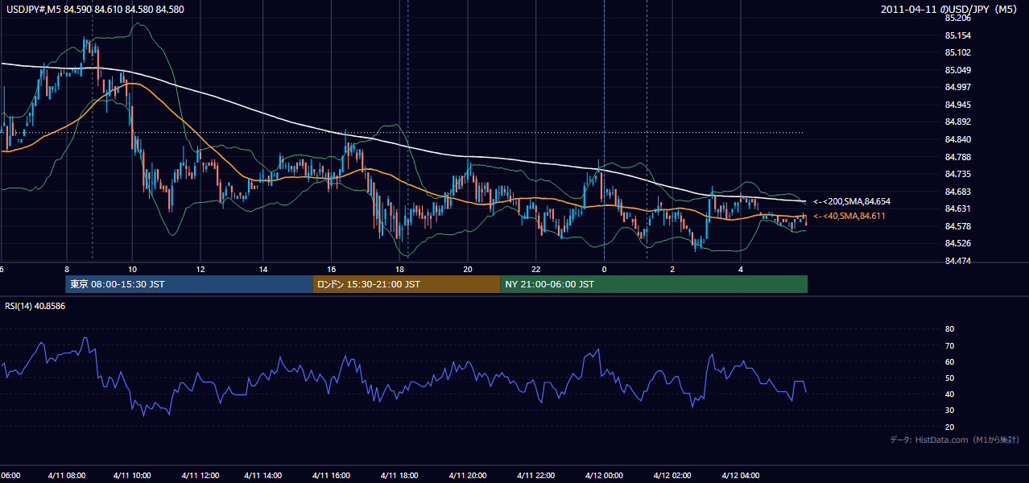
Task: Click RSI scale value 40
Action: [950, 394]
